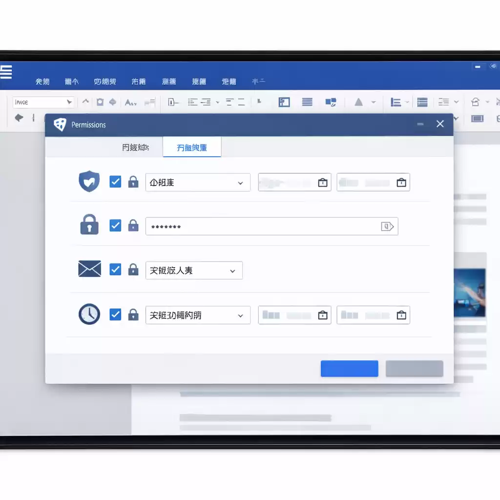Select the envelope mail permission icon
Image resolution: width=500 pixels, height=500 pixels.
coord(89,269)
